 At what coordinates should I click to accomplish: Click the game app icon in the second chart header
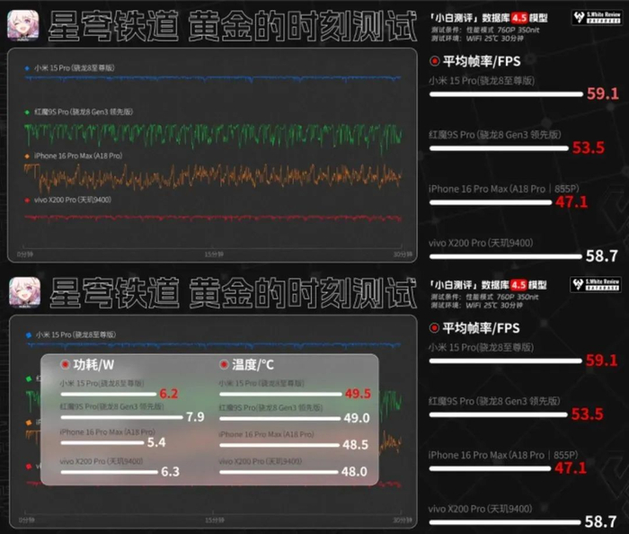tap(25, 292)
